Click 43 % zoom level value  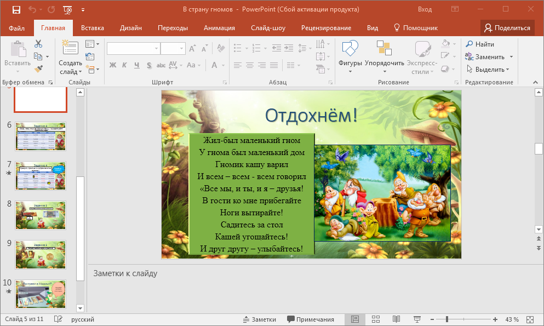[x=512, y=319]
